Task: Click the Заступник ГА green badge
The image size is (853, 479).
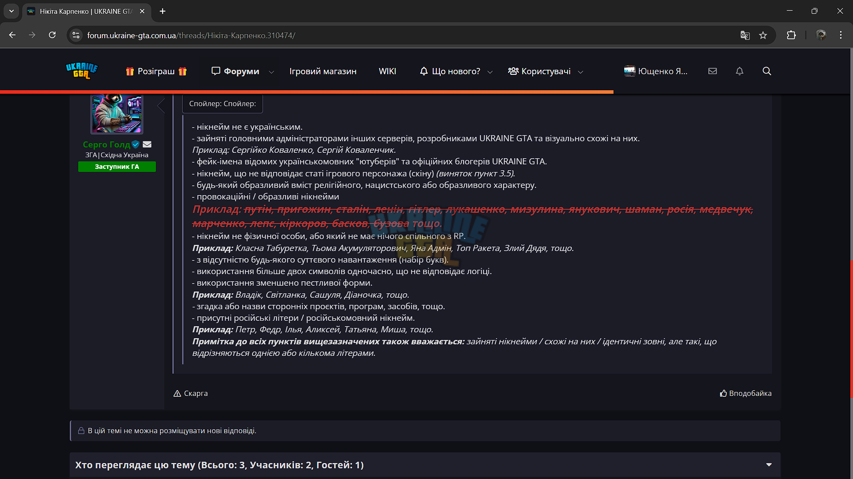Action: pos(117,167)
